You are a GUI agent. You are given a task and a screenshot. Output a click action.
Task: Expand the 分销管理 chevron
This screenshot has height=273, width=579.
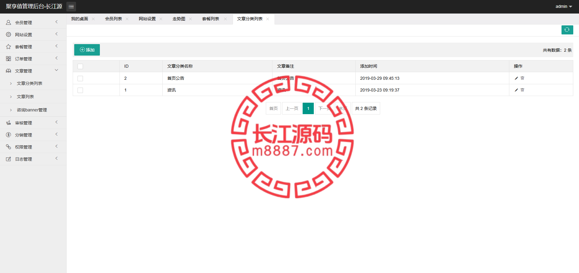click(x=56, y=134)
